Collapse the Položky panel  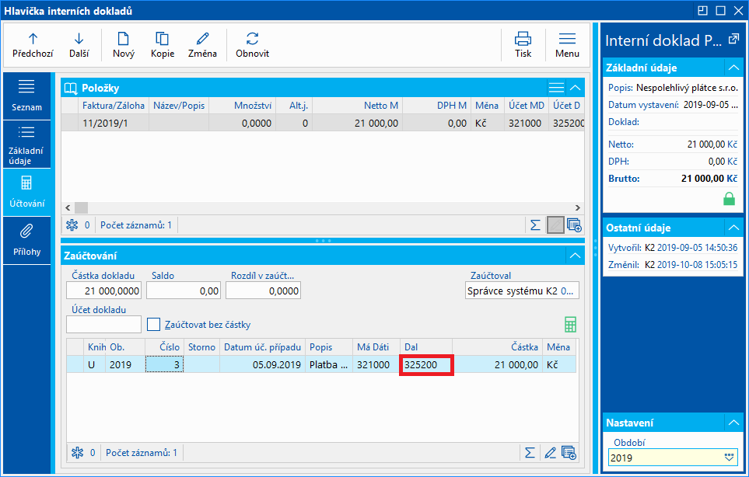(575, 88)
